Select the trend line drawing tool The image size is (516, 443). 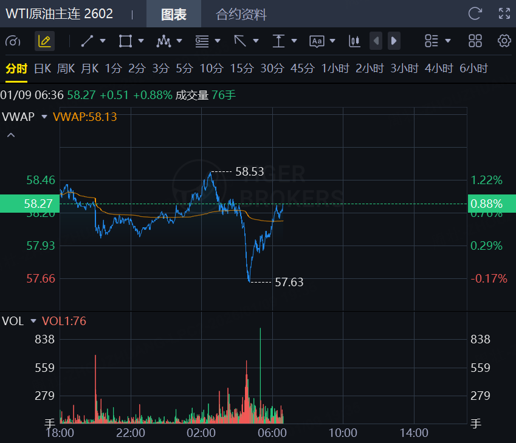tap(87, 41)
